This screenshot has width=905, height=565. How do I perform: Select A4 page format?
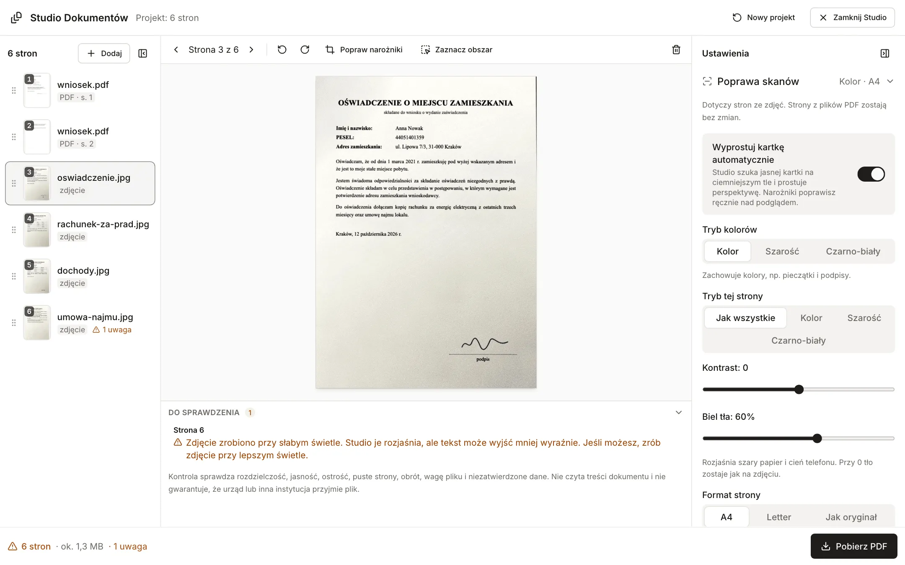click(x=727, y=517)
